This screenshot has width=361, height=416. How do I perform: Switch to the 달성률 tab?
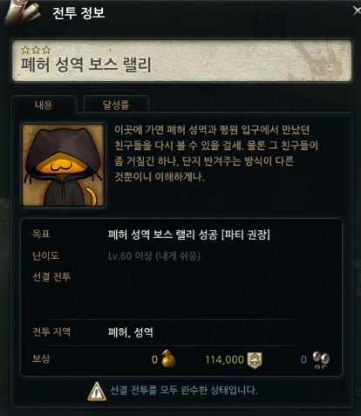(x=116, y=104)
